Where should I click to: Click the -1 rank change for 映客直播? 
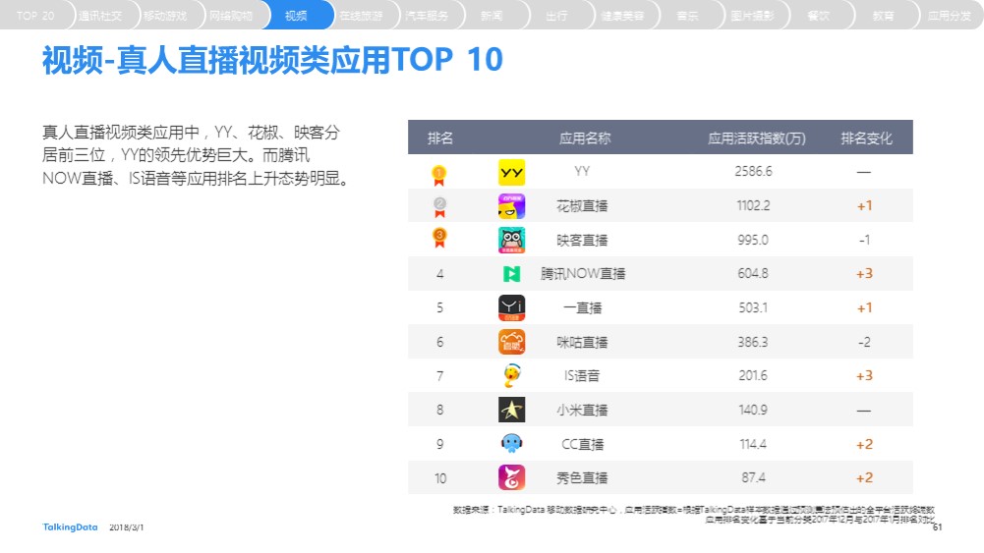[x=864, y=240]
